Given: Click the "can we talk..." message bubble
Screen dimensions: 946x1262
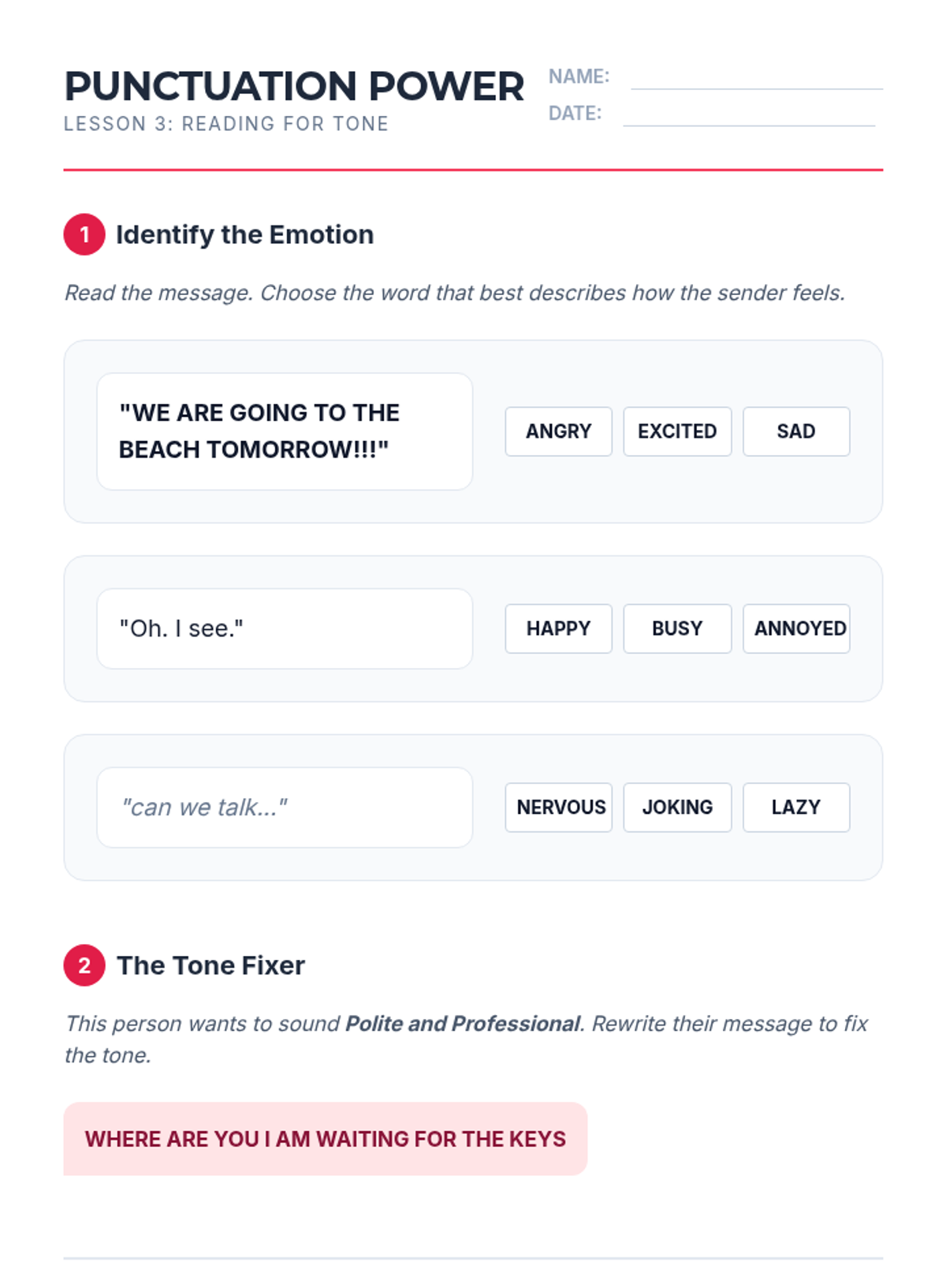Looking at the screenshot, I should tap(285, 807).
